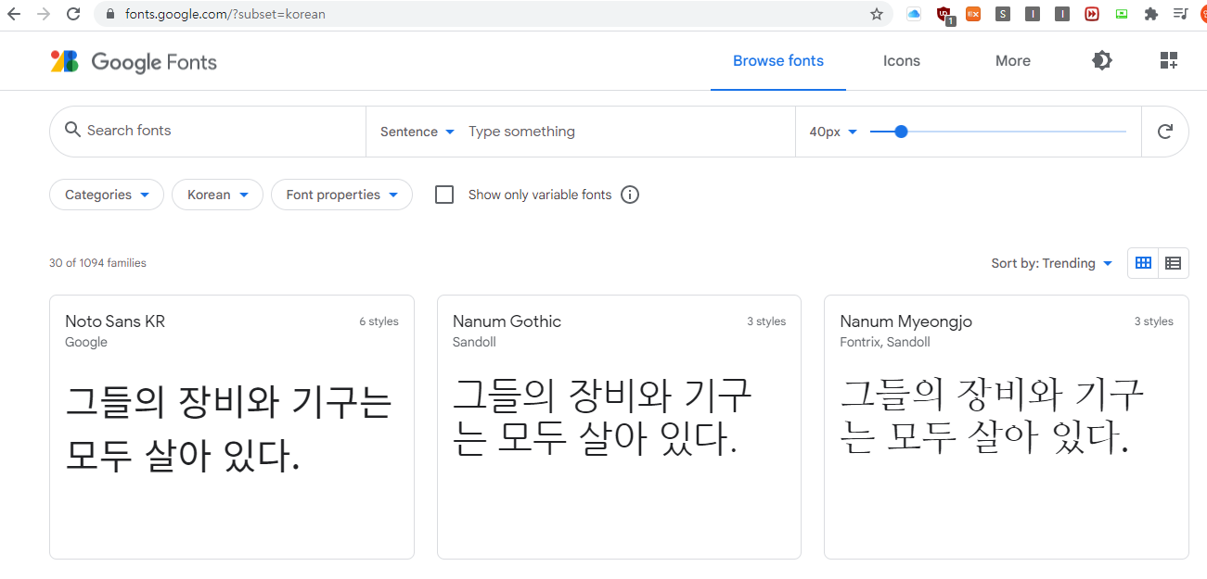Click '3 styles' on Nanum Myeongjo card

click(1153, 321)
